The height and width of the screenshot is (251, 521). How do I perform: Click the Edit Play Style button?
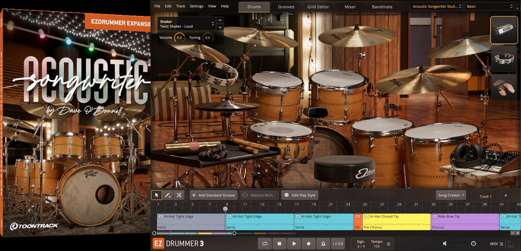(x=300, y=195)
